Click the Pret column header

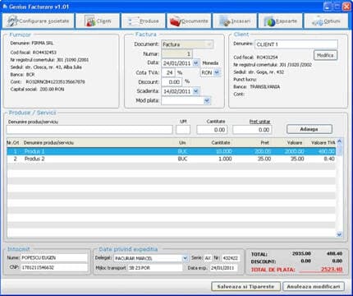(264, 142)
